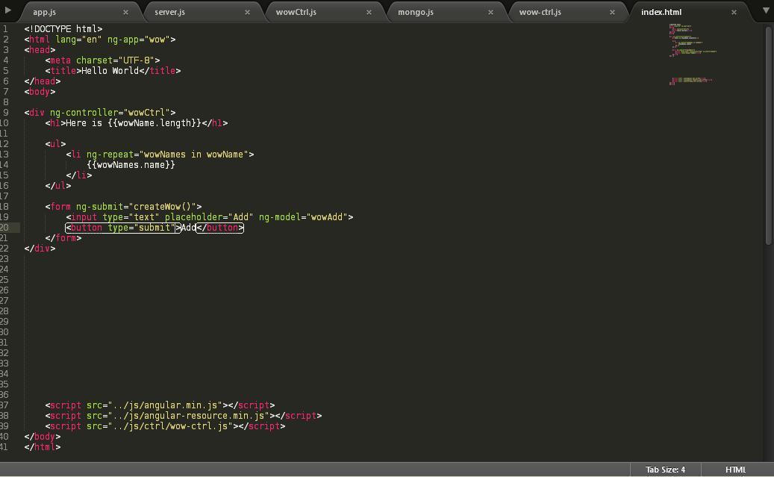Close the index.html tab
This screenshot has height=477, width=774.
734,13
